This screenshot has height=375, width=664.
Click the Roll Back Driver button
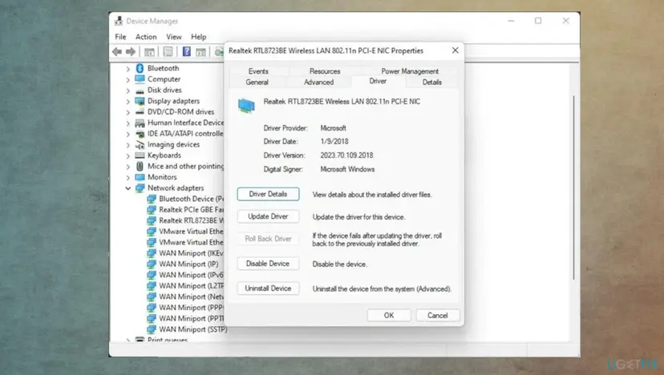268,239
